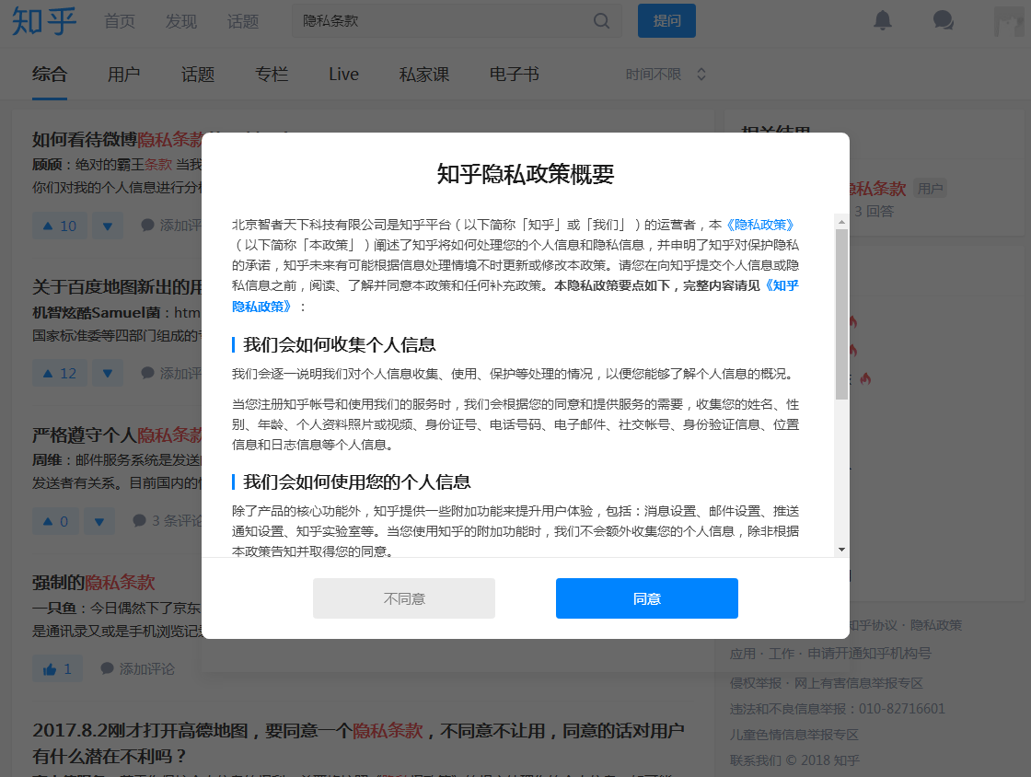The width and height of the screenshot is (1031, 777).
Task: Select the Live tab
Action: 344,75
